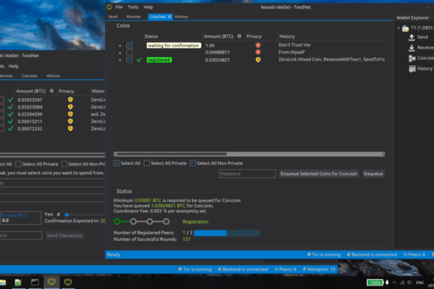Check Select All Non-Private in back window
The height and width of the screenshot is (289, 434).
[64, 164]
